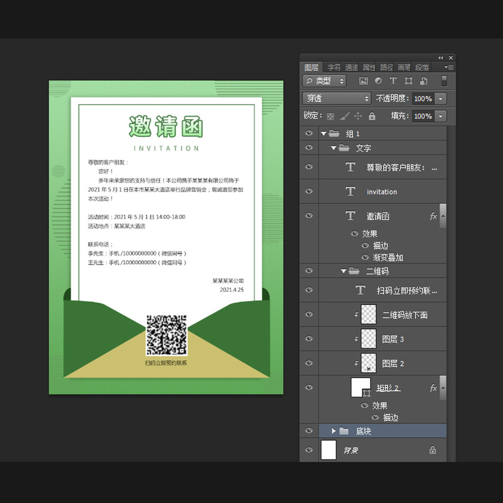This screenshot has width=503, height=503.
Task: Switch to the 通道 tab
Action: coord(352,68)
